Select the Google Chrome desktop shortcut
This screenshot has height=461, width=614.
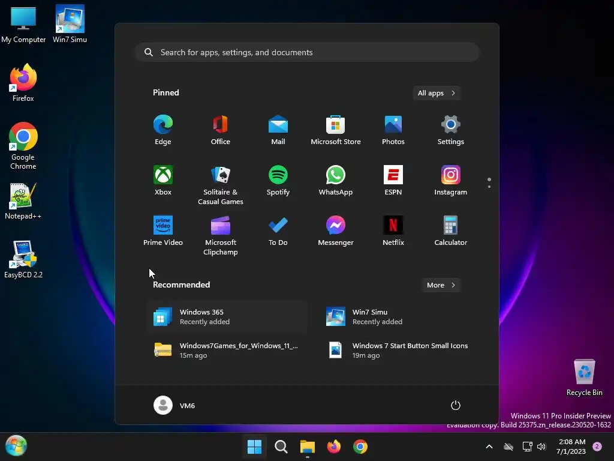pyautogui.click(x=23, y=146)
